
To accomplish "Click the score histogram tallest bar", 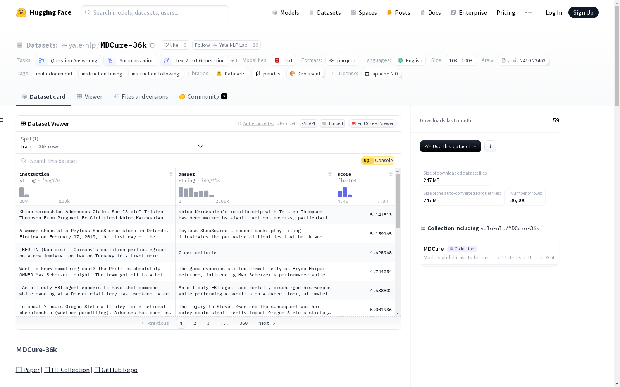I will click(345, 192).
